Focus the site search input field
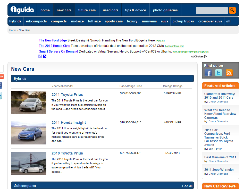The image size is (244, 189). [x=212, y=10]
